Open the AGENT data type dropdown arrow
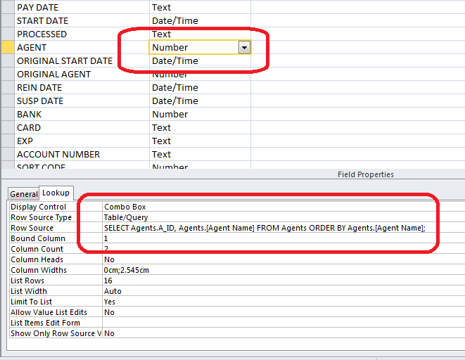This screenshot has height=360, width=465. tap(244, 47)
